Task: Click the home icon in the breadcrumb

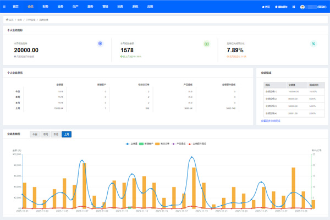Action: [x=7, y=19]
